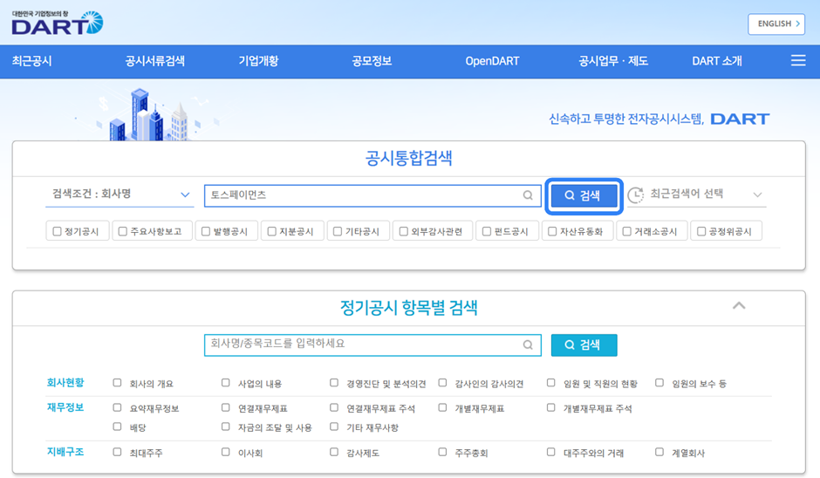
Task: Open the 공시서류검색 menu
Action: [x=154, y=61]
